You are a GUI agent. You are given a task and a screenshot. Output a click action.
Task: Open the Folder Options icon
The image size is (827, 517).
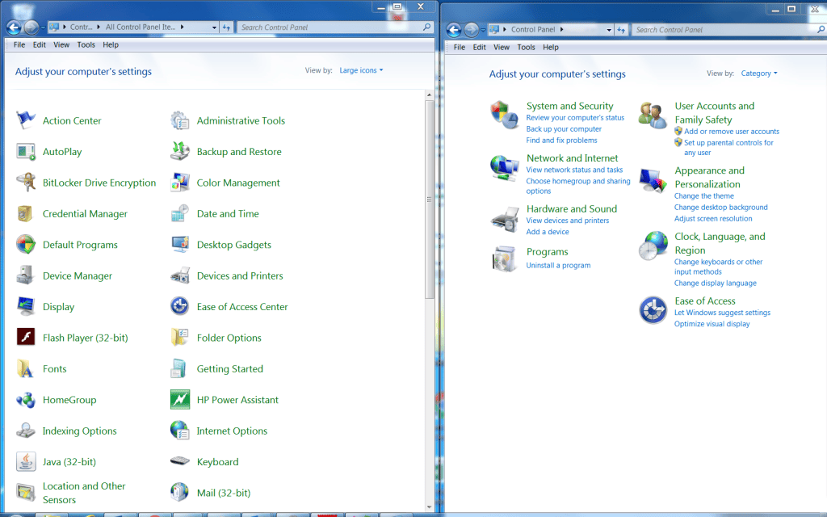pyautogui.click(x=180, y=338)
